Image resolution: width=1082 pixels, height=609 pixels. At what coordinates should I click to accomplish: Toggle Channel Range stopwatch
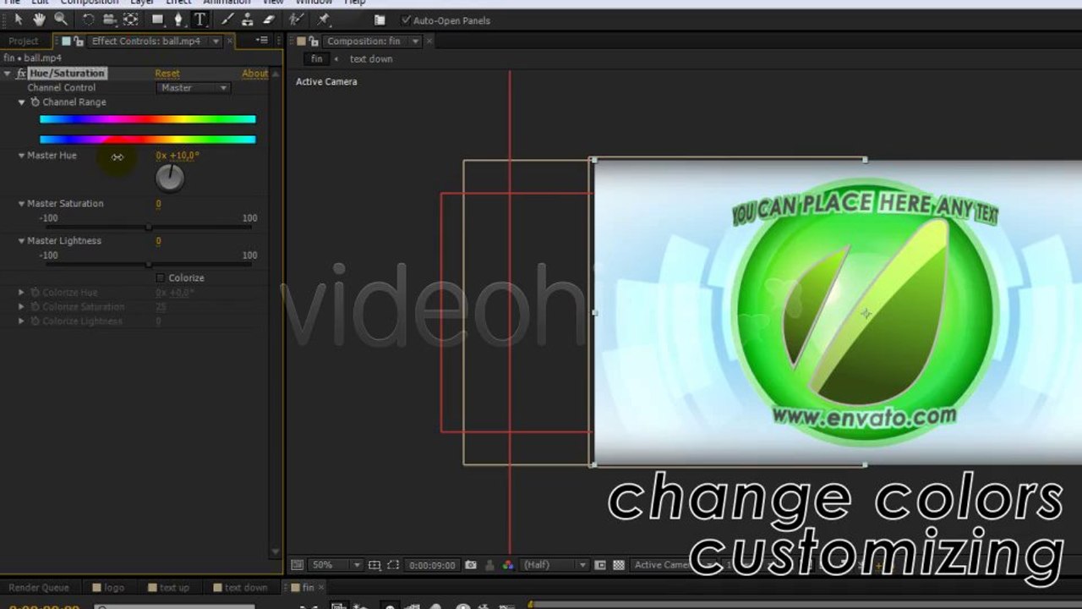click(36, 102)
